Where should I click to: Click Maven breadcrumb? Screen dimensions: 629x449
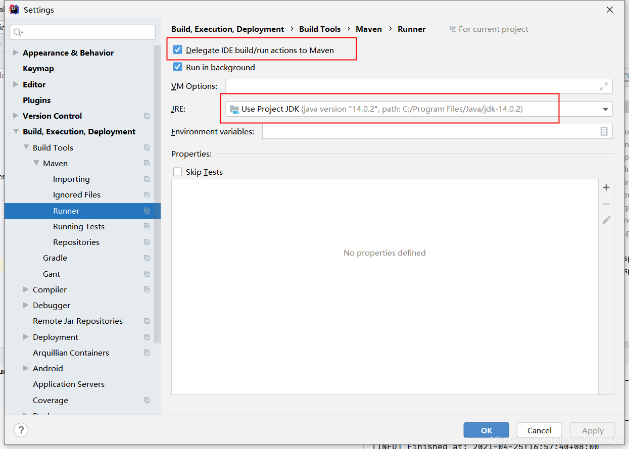369,29
